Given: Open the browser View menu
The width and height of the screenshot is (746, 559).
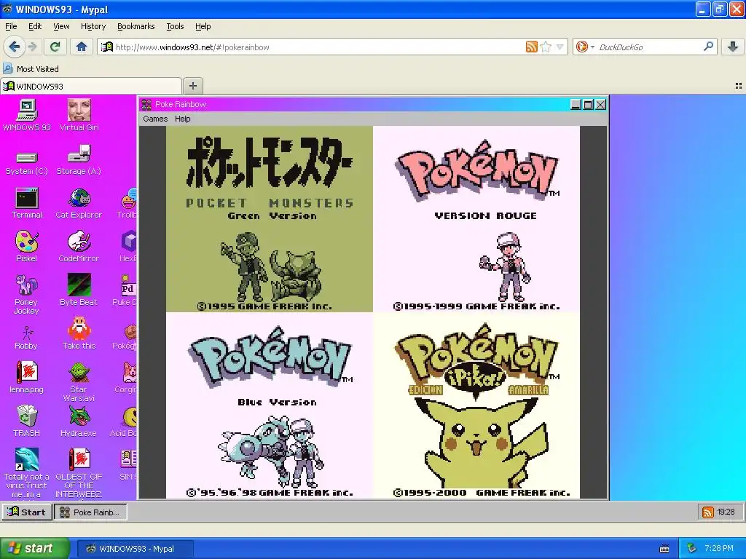Looking at the screenshot, I should (x=61, y=26).
